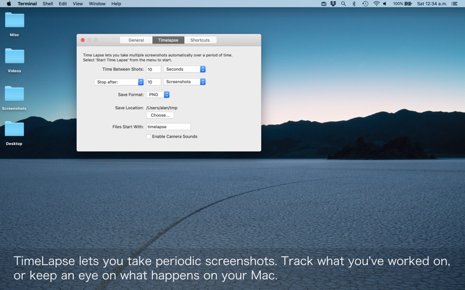Close the preferences window with red button

[x=83, y=40]
